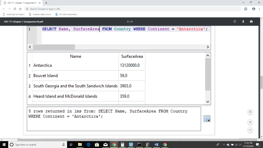Click the results table vertical scrollbar thumb
The height and width of the screenshot is (148, 263).
pos(208,74)
